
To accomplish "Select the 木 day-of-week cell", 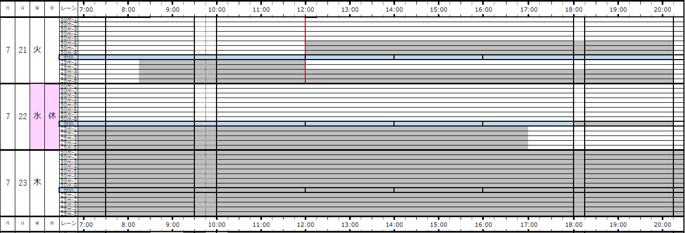I will tap(37, 183).
